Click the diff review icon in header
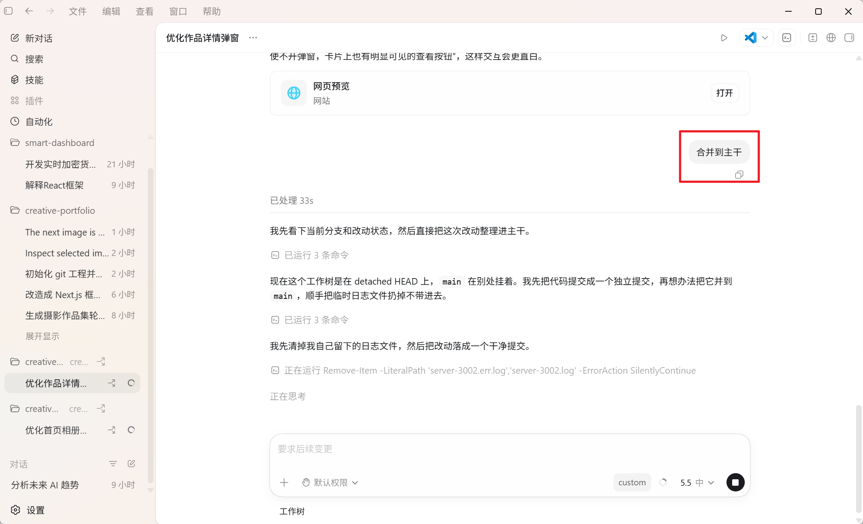This screenshot has width=863, height=524. (813, 38)
